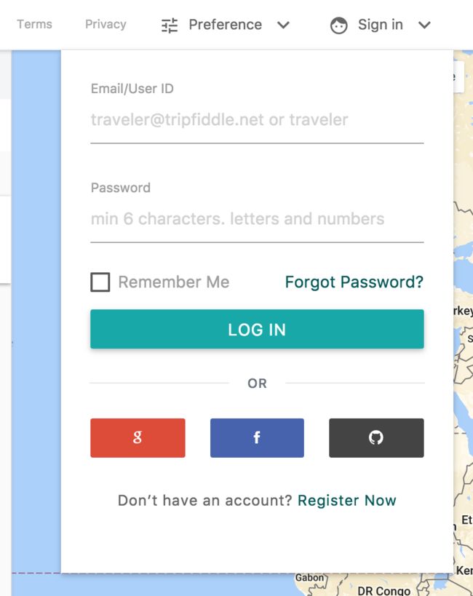Open the Privacy menu item

106,24
